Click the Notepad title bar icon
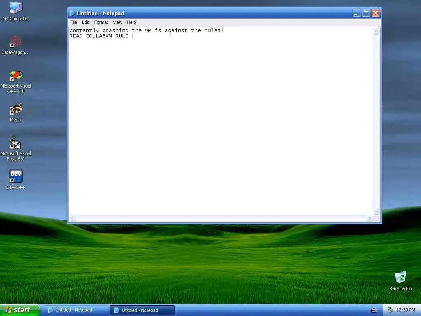The height and width of the screenshot is (316, 421). 72,13
